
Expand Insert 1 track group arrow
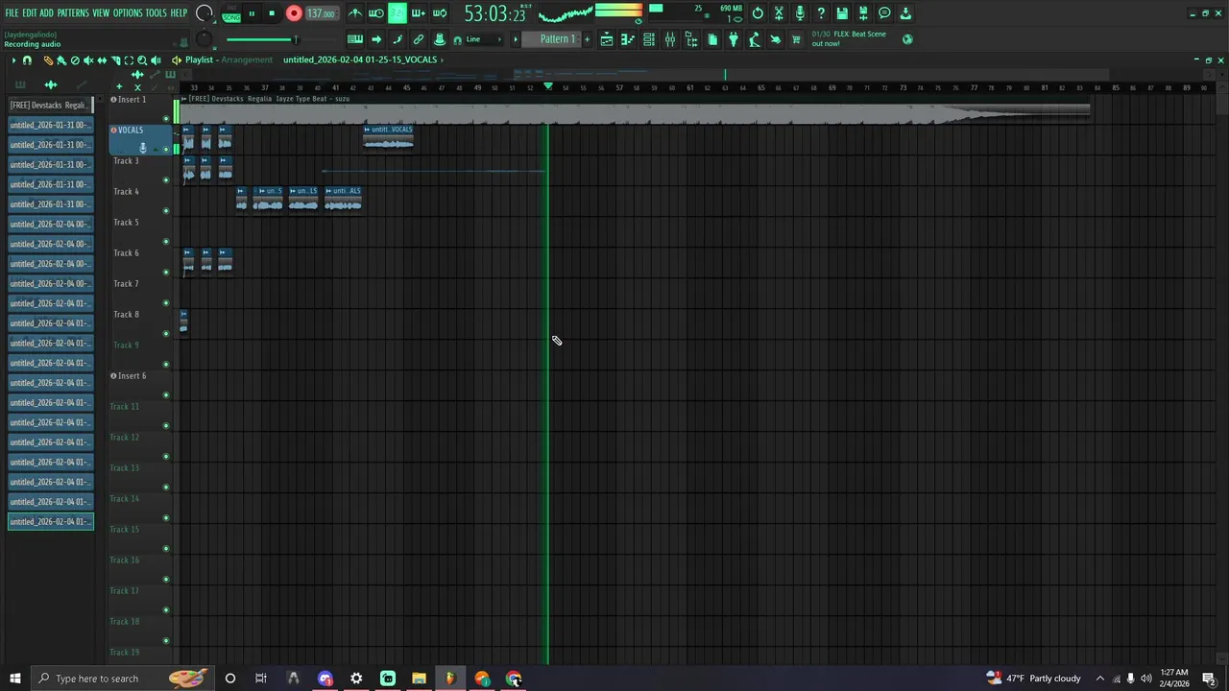coord(113,99)
